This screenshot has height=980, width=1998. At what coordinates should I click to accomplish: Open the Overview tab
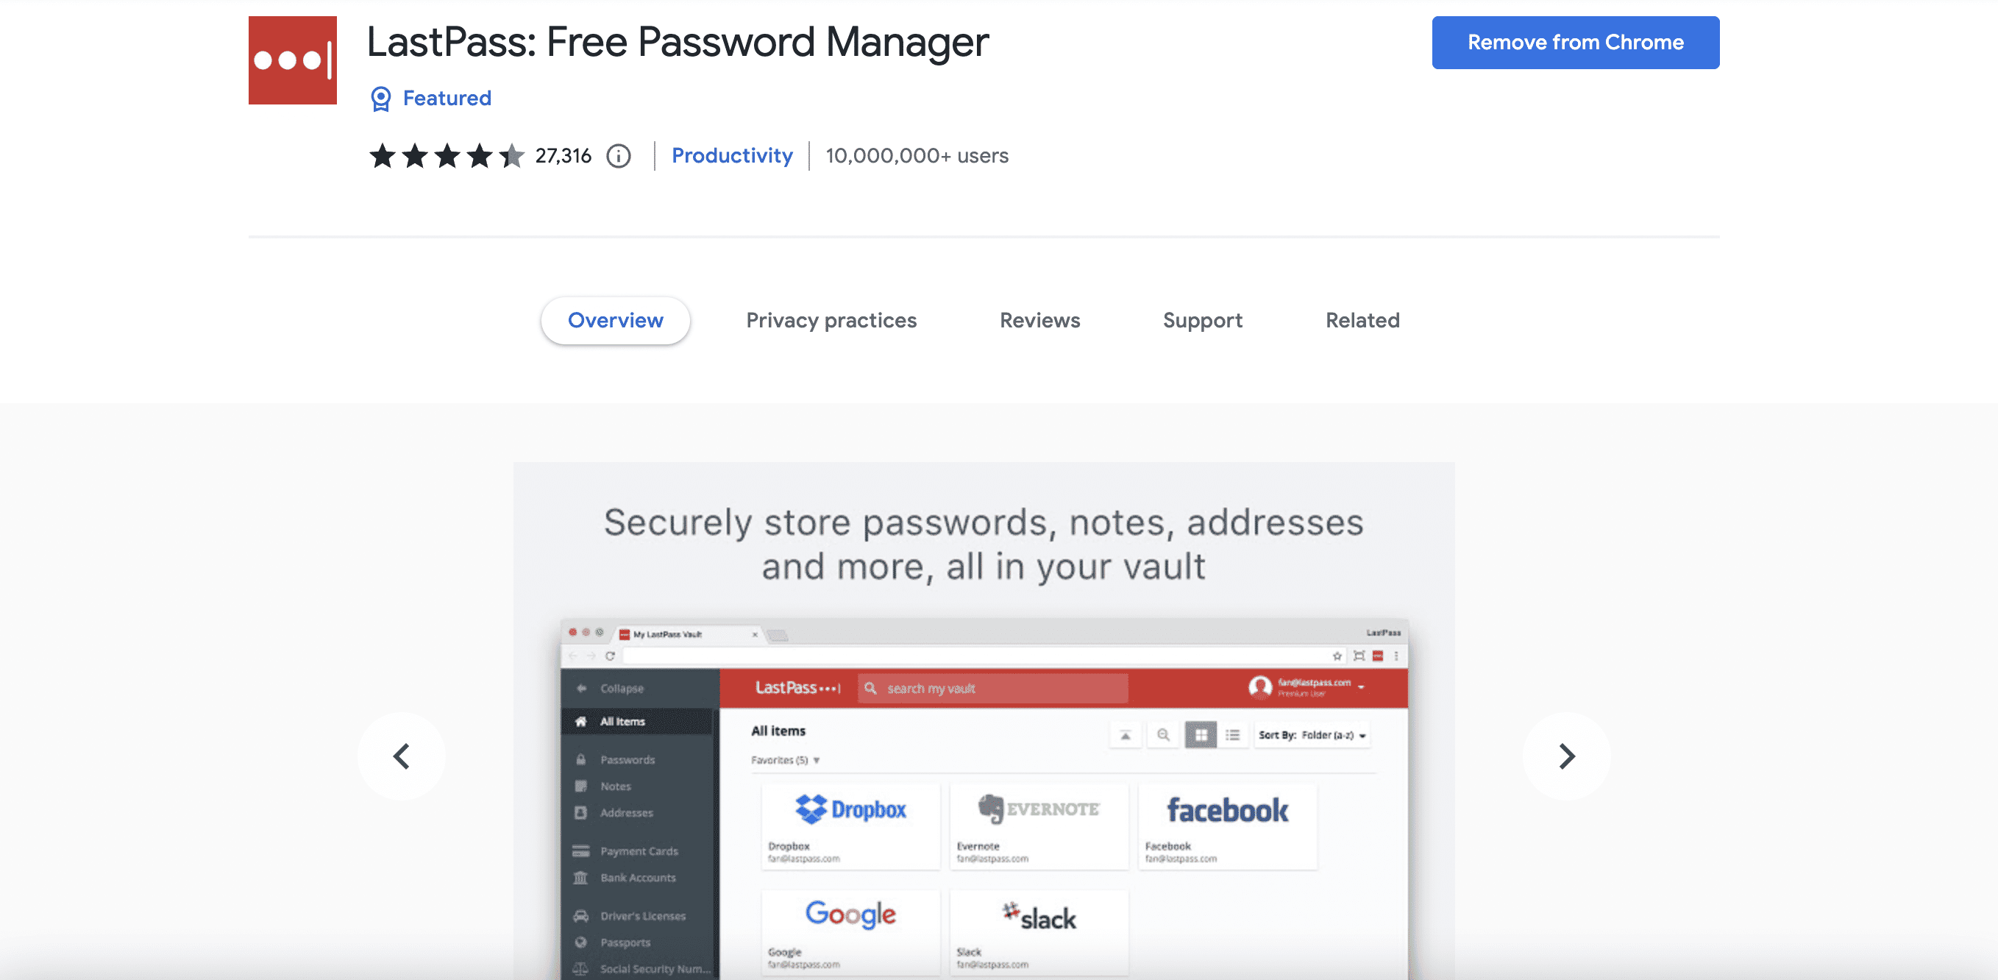[x=616, y=320]
